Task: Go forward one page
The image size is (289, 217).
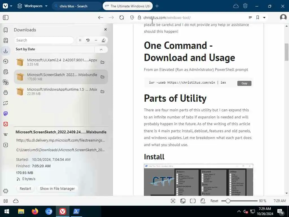Action: (111, 18)
